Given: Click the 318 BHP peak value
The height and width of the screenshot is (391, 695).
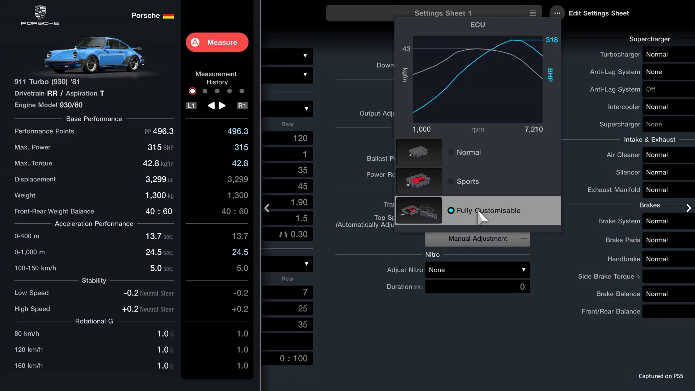Looking at the screenshot, I should click(x=552, y=40).
